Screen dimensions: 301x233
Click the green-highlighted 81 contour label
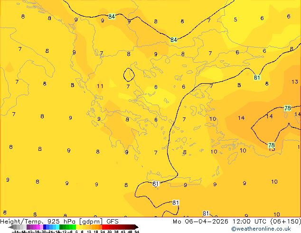tap(257, 78)
